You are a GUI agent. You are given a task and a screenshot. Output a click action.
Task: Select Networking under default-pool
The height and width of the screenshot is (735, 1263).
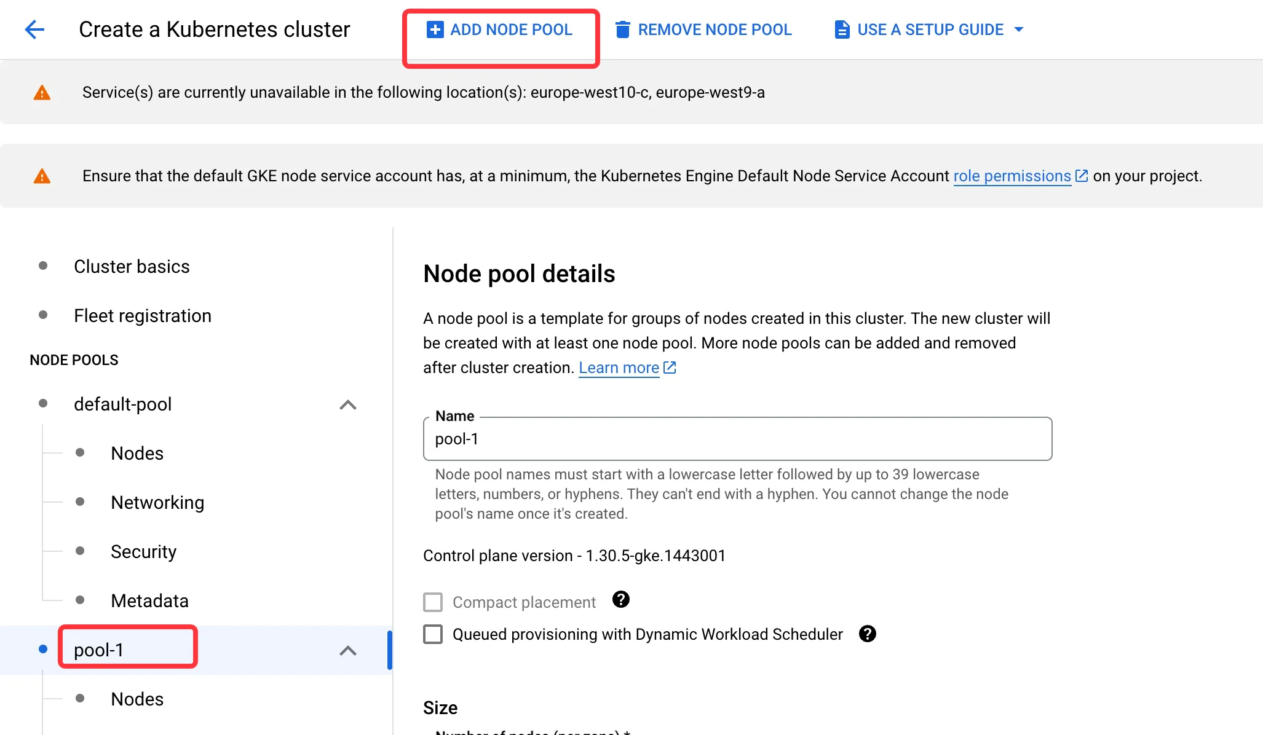157,503
